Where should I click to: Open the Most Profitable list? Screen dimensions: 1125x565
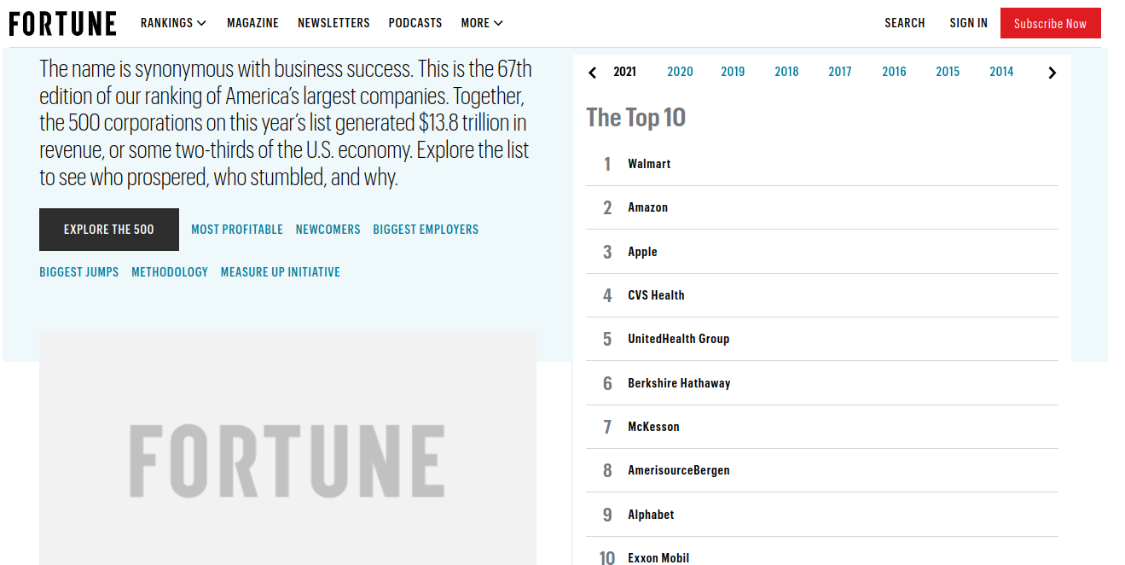[237, 230]
